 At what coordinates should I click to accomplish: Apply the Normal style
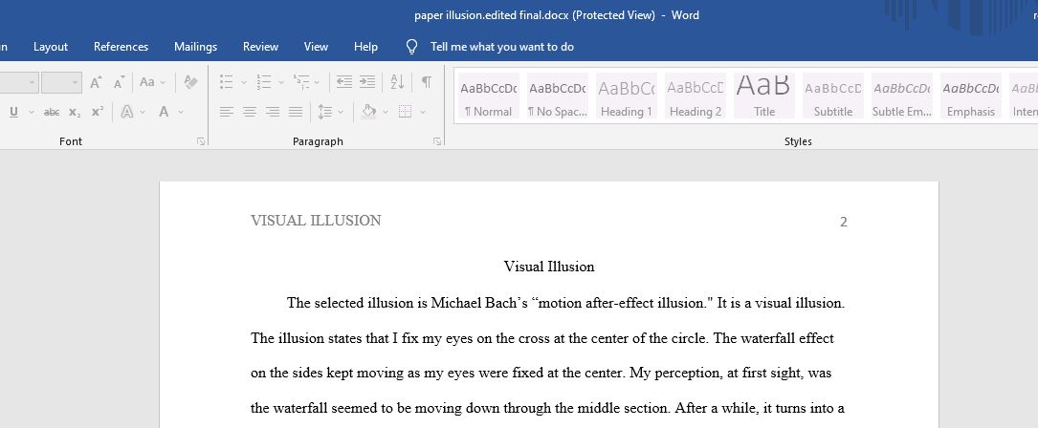(x=489, y=96)
